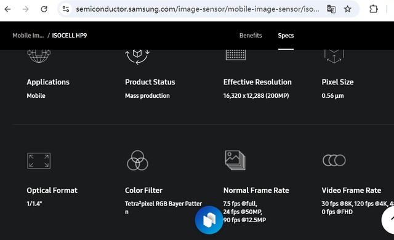Click the Video Frame Rate circles icon
Screen dimensions: 394x240
tap(334, 160)
